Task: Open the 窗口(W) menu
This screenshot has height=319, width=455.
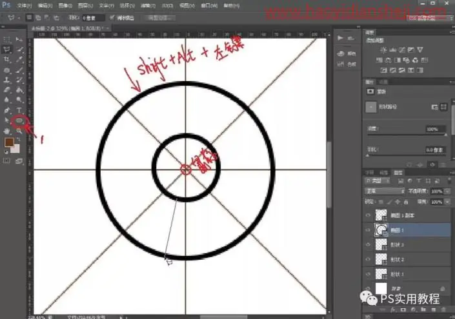Action: point(209,6)
